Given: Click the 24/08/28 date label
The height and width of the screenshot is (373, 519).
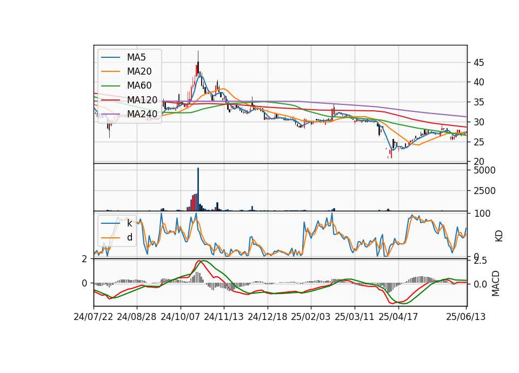Looking at the screenshot, I should click(137, 317).
